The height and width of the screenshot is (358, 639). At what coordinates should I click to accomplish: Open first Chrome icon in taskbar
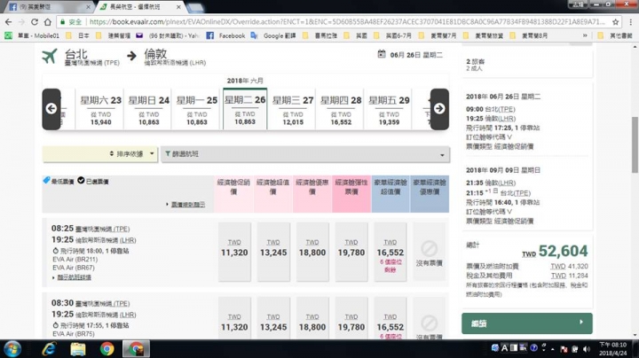point(107,349)
